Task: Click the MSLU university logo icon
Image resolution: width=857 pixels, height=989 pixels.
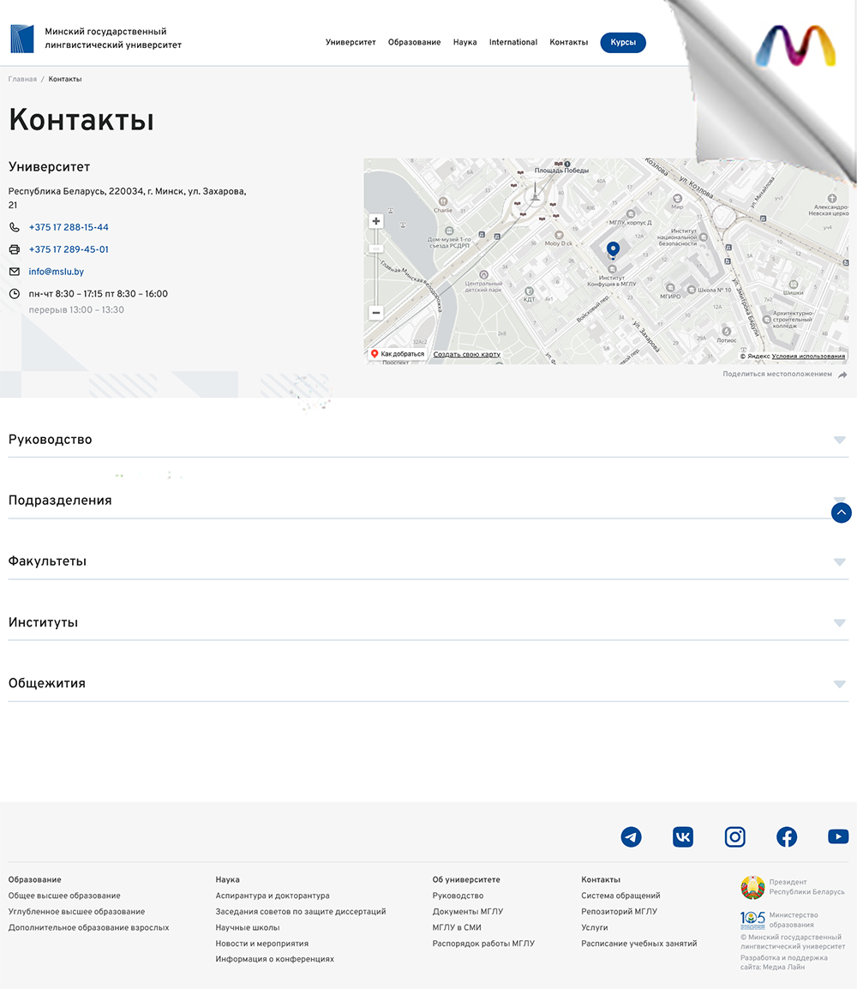Action: click(x=22, y=39)
